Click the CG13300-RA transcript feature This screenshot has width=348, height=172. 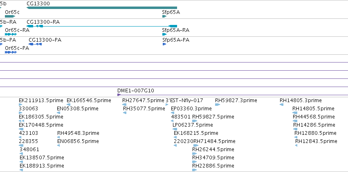102,26
